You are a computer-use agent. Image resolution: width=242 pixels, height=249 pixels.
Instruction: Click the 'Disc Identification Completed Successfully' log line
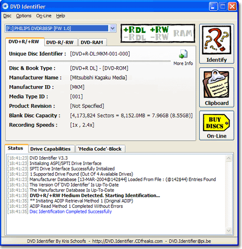71,211
